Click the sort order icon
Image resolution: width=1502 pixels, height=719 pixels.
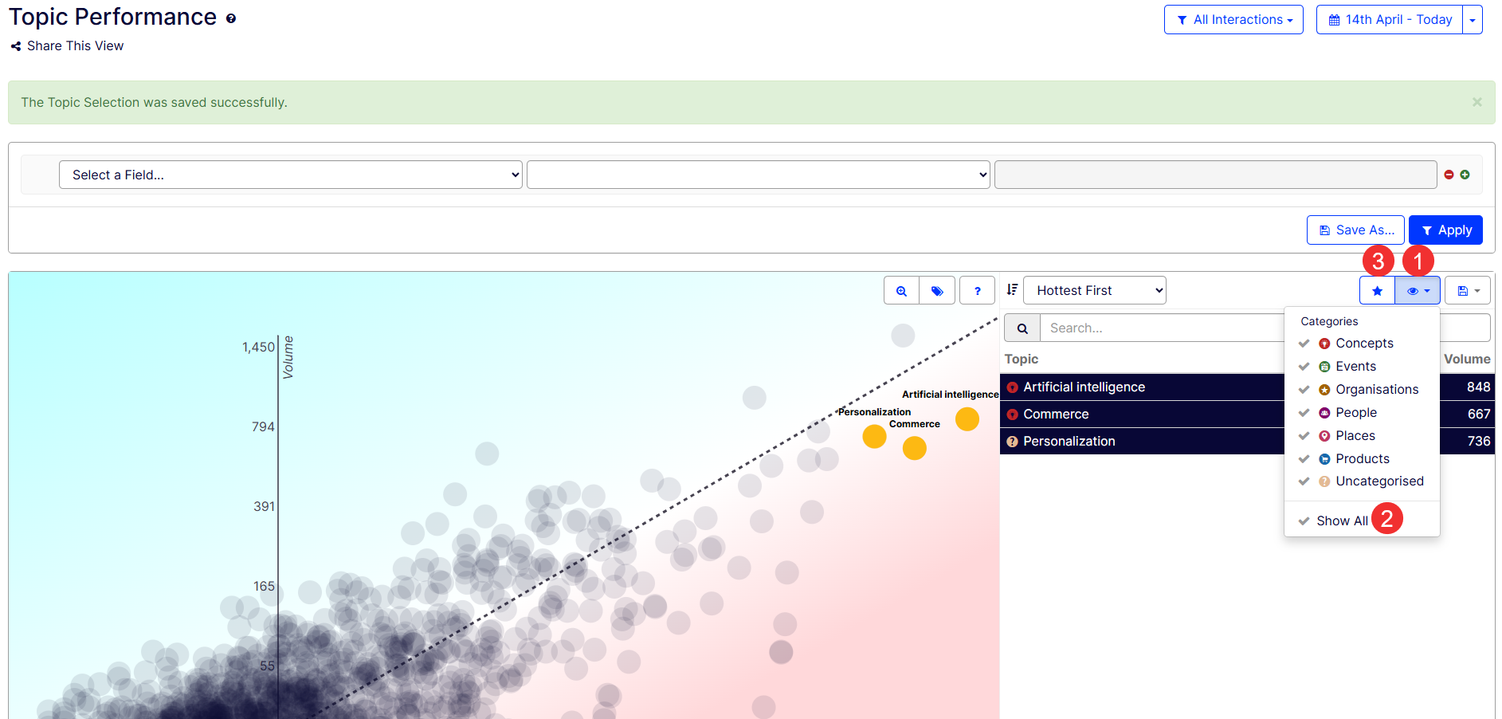[1012, 290]
